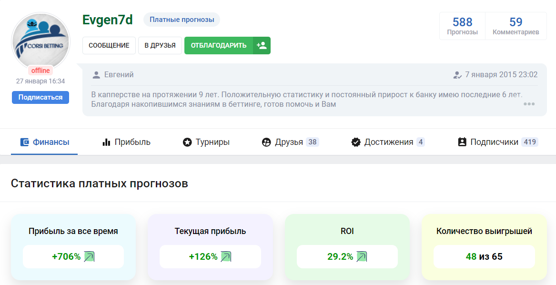Viewport: 556px width, 285px height.
Task: Click the contact card icon beside Подписчики
Action: [462, 142]
